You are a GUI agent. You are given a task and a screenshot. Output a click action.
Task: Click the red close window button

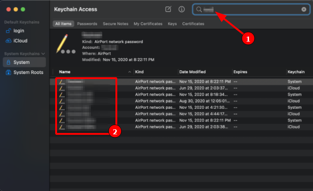point(8,9)
